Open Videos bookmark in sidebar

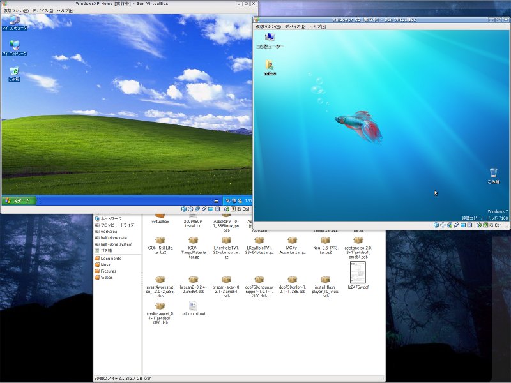[103, 278]
